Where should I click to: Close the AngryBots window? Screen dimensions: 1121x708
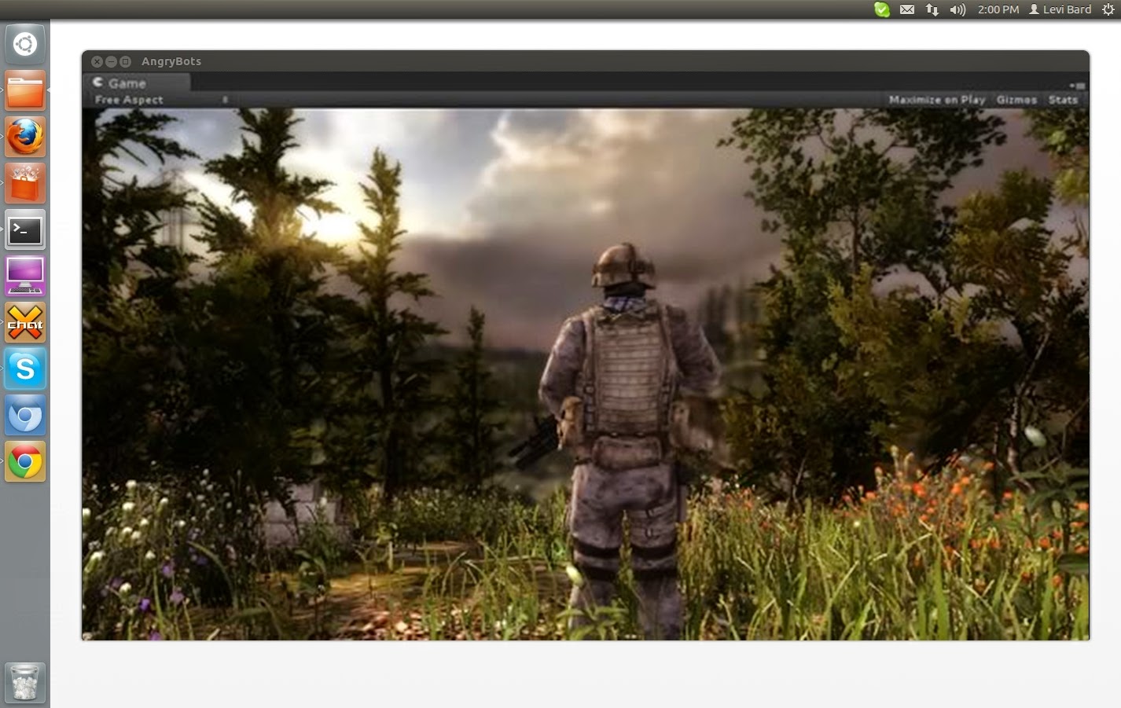point(97,61)
